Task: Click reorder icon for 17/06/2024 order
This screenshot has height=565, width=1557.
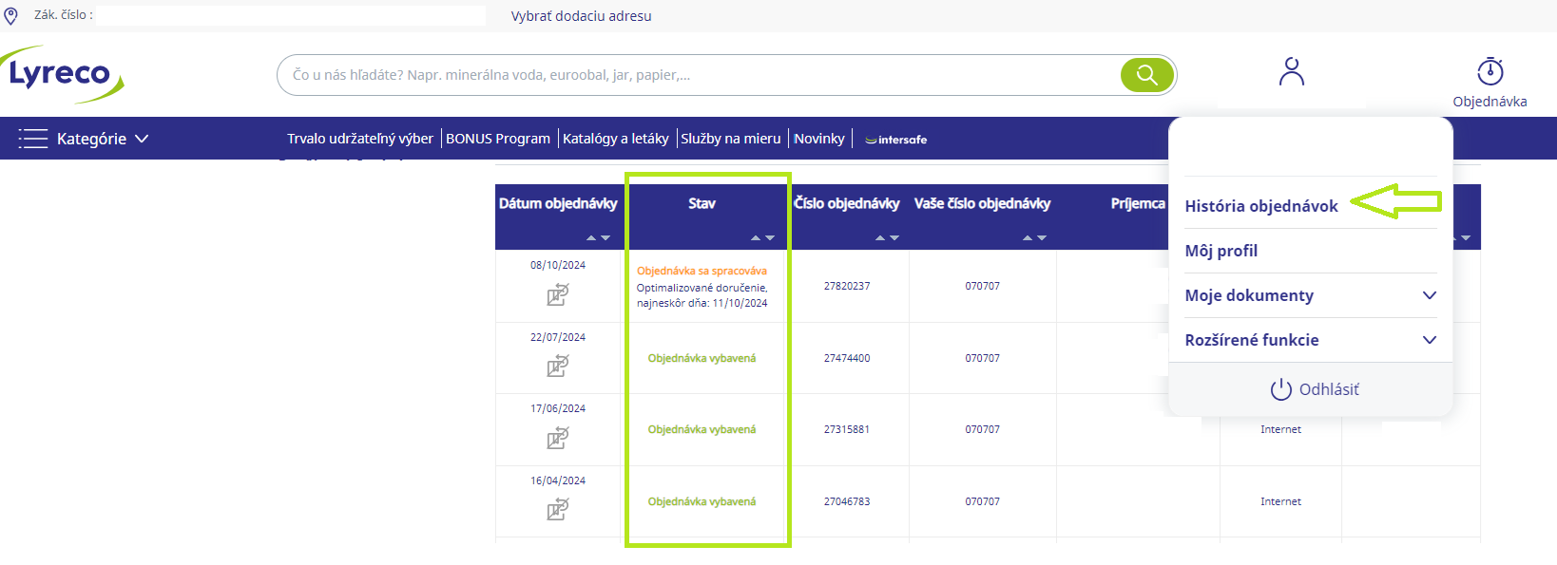Action: click(558, 438)
